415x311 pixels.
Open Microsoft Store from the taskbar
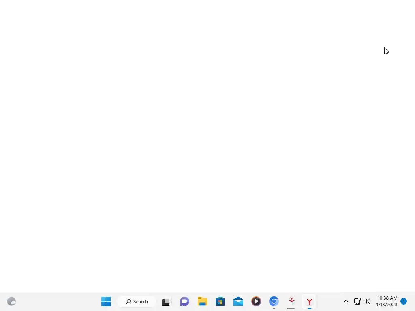[x=220, y=301]
